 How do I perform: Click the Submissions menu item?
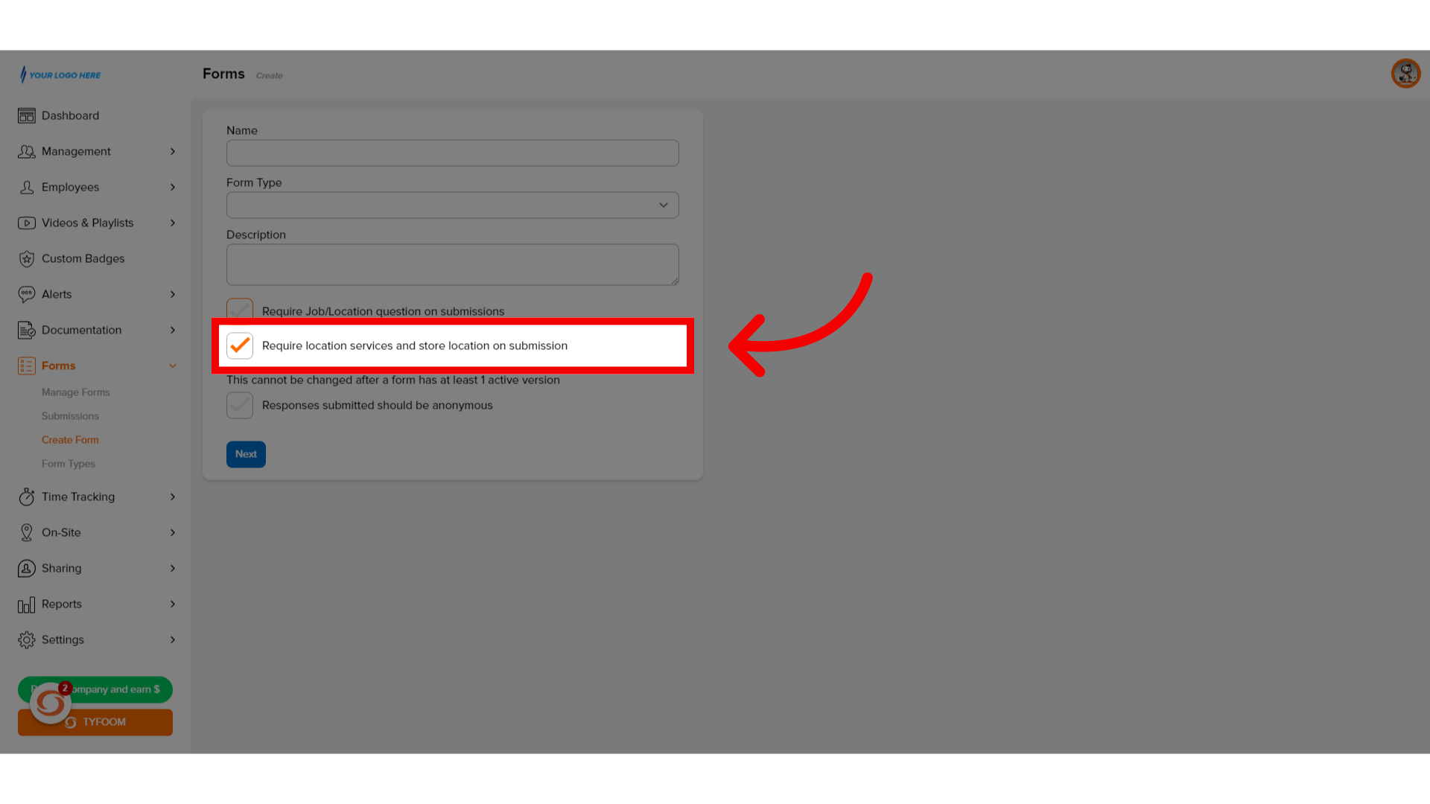coord(70,415)
